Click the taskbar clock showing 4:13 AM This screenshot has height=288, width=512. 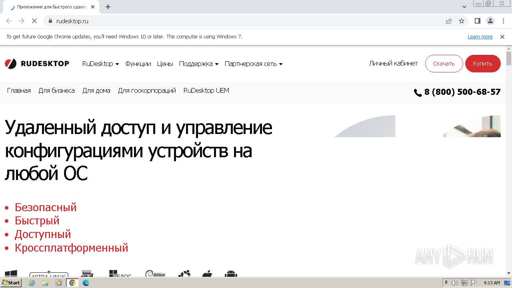[x=492, y=283]
